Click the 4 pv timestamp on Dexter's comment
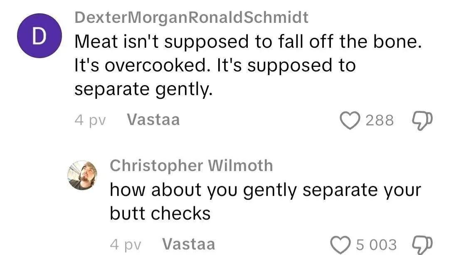449x255 pixels. tap(90, 120)
